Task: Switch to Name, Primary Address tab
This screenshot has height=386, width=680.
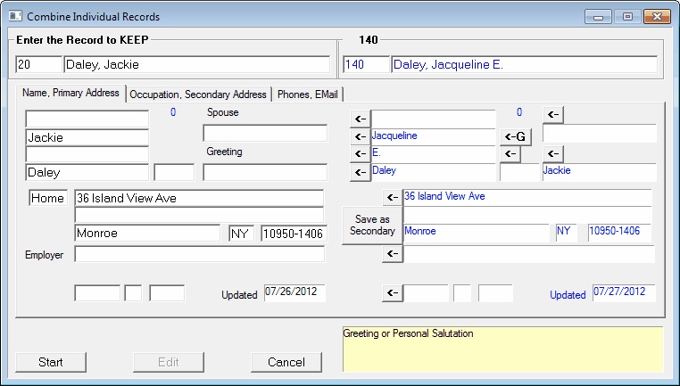Action: coord(70,93)
